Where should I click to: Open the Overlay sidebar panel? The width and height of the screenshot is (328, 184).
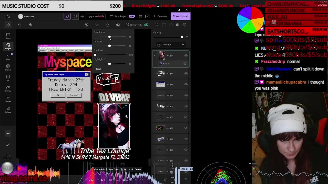point(8,89)
